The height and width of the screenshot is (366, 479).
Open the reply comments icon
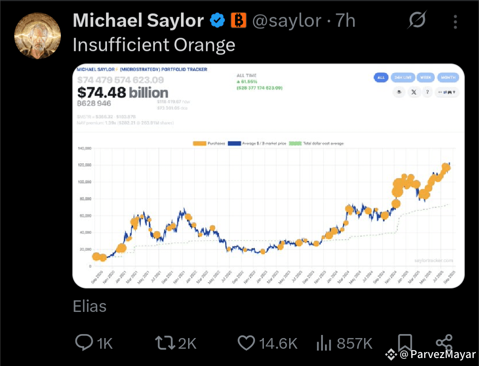(84, 342)
